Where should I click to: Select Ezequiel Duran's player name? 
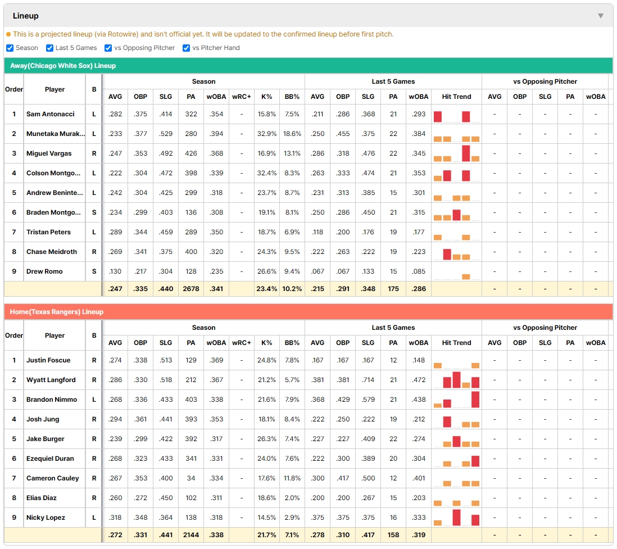pos(50,459)
